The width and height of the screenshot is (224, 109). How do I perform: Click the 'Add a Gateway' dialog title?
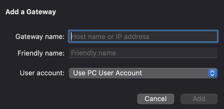(31, 12)
